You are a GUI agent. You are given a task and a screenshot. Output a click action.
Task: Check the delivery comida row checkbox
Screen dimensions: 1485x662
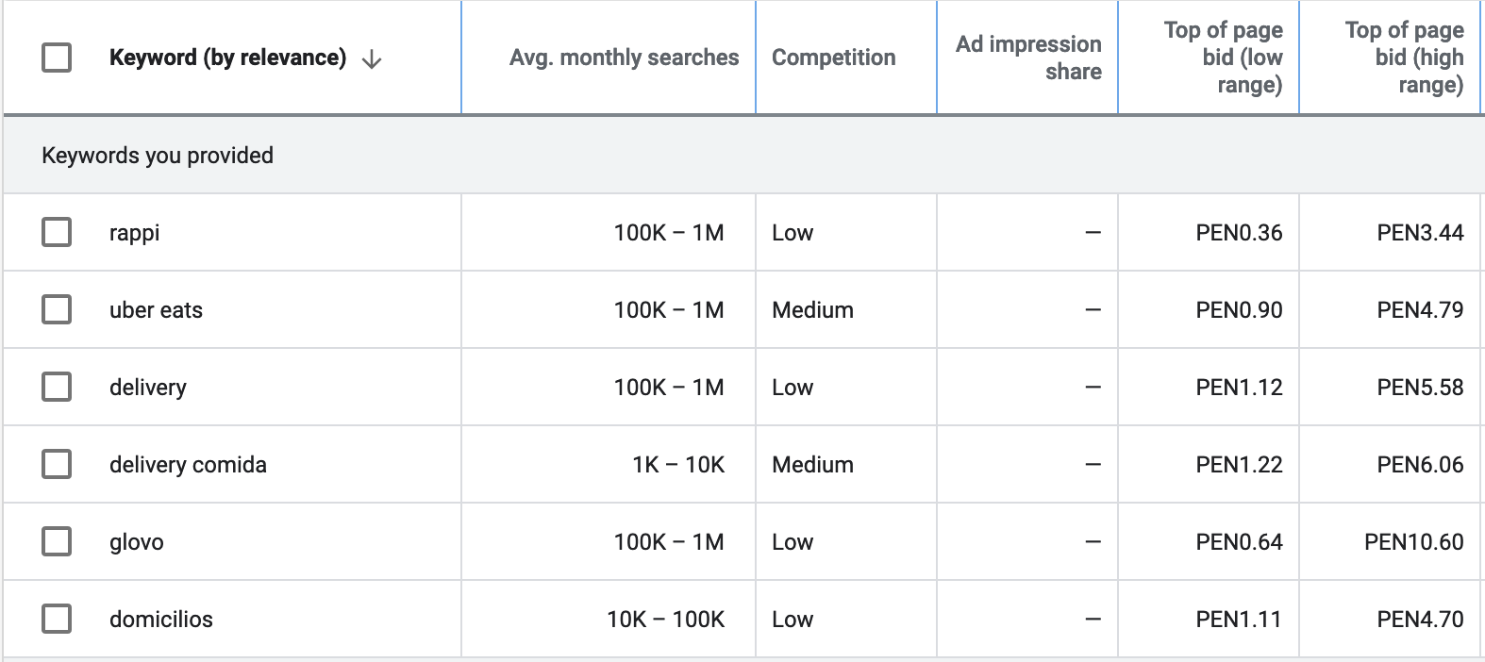57,464
